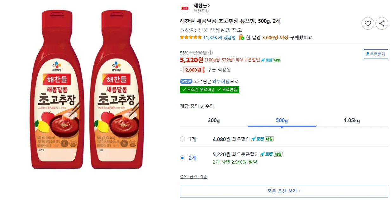Click the info icon beside original price

(211, 53)
